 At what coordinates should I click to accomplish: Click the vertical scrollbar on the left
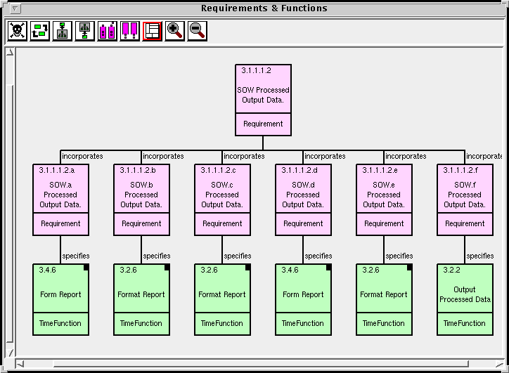coord(9,204)
